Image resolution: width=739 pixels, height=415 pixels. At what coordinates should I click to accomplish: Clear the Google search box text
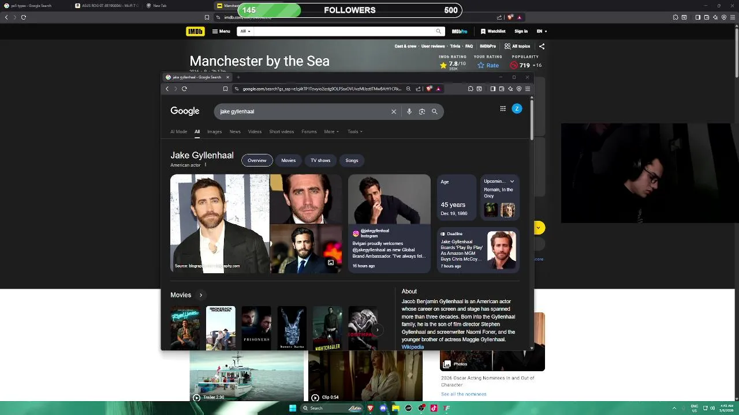coord(394,111)
